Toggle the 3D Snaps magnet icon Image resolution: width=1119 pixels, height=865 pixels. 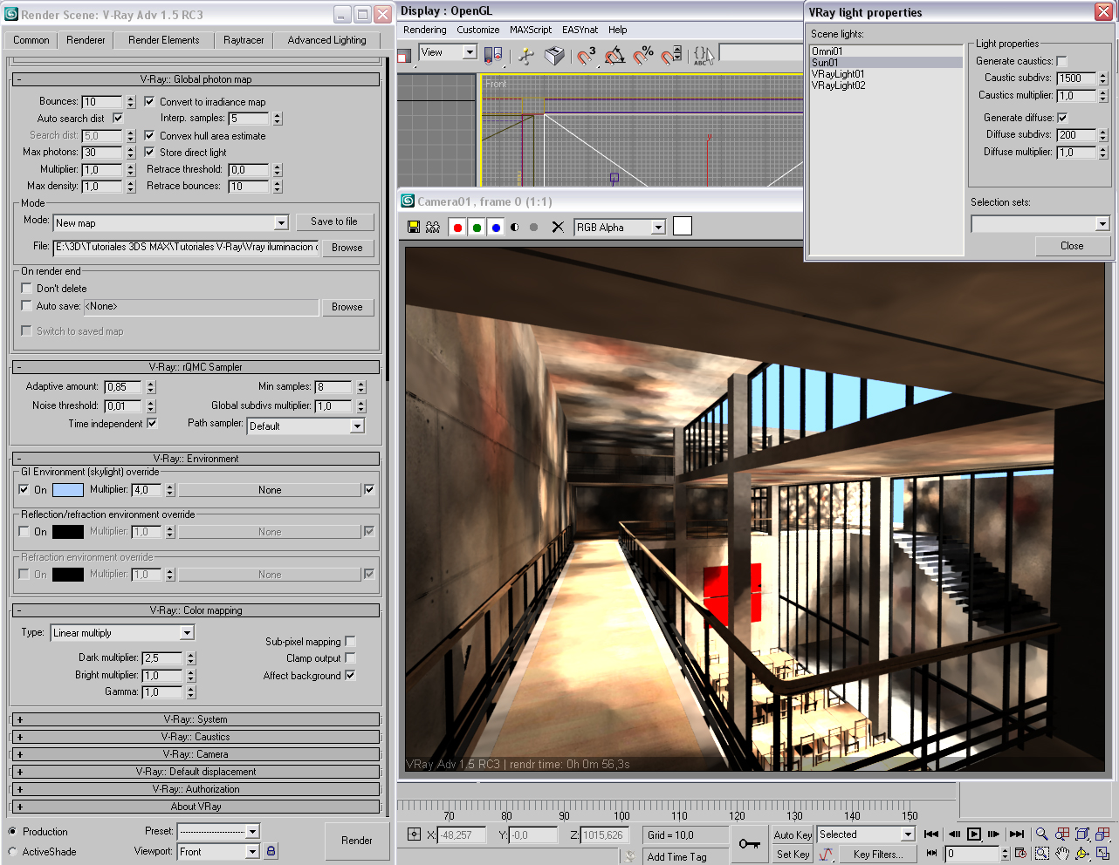pos(587,56)
